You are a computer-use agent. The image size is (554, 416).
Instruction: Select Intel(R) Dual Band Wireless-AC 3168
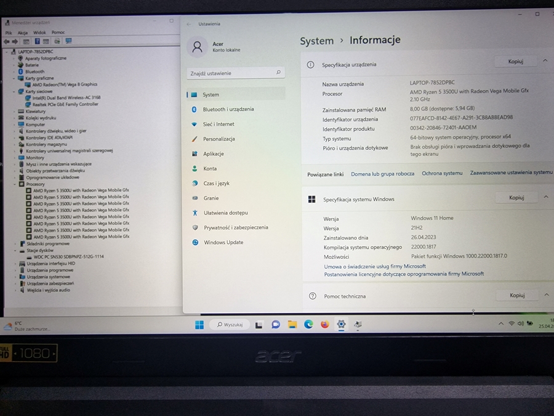click(x=63, y=97)
